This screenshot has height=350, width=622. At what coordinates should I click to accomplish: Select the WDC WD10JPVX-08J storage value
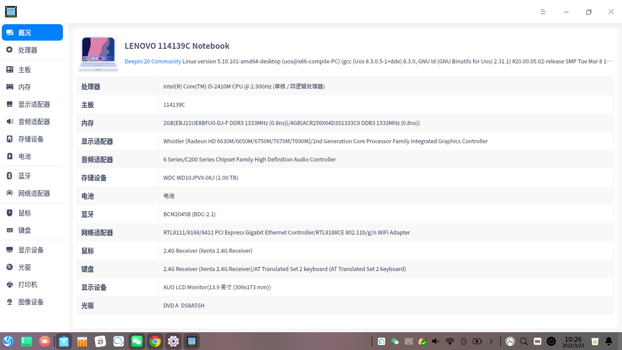point(201,178)
